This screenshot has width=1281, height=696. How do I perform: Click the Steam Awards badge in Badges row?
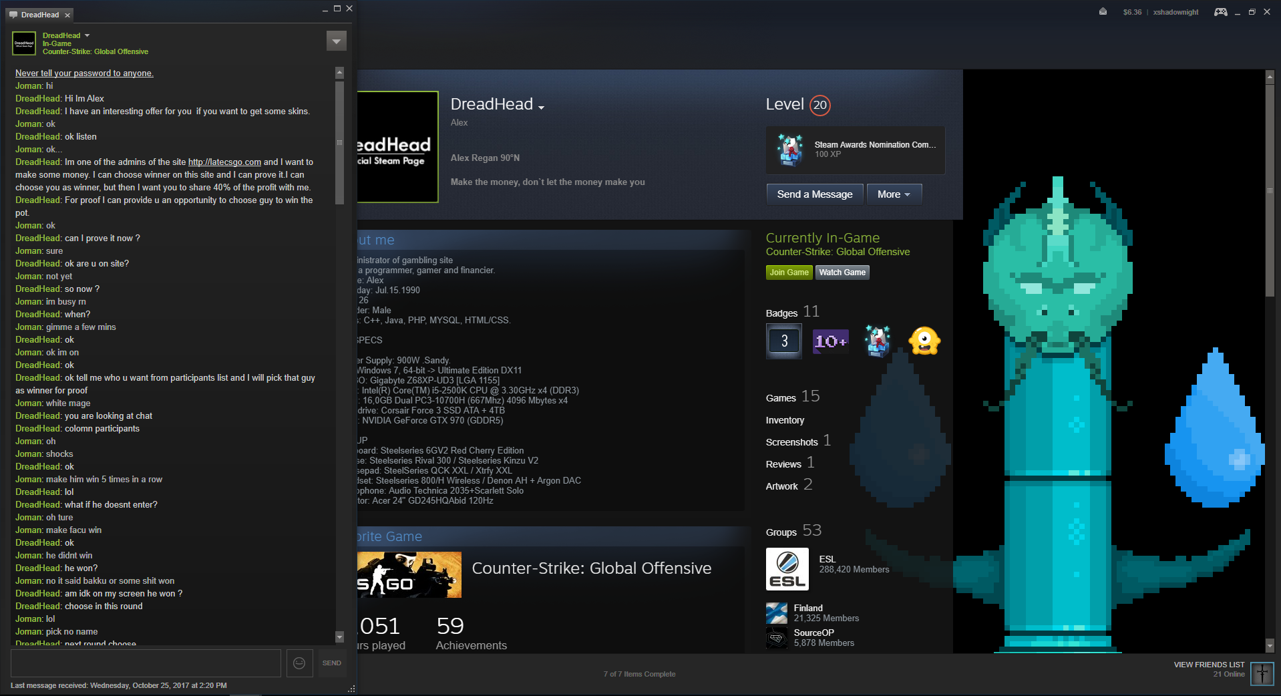(878, 341)
